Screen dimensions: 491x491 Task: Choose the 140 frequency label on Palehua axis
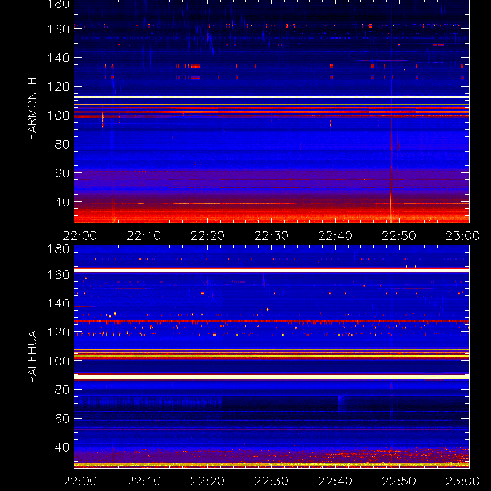coord(58,303)
